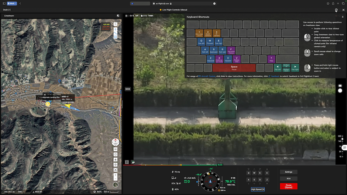Open the Work tab group dropdown

(13, 3)
